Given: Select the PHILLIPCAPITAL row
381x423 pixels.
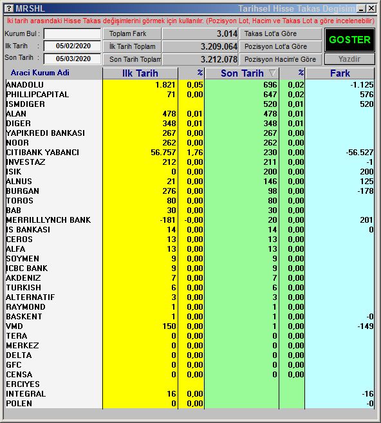Looking at the screenshot, I should coord(190,95).
